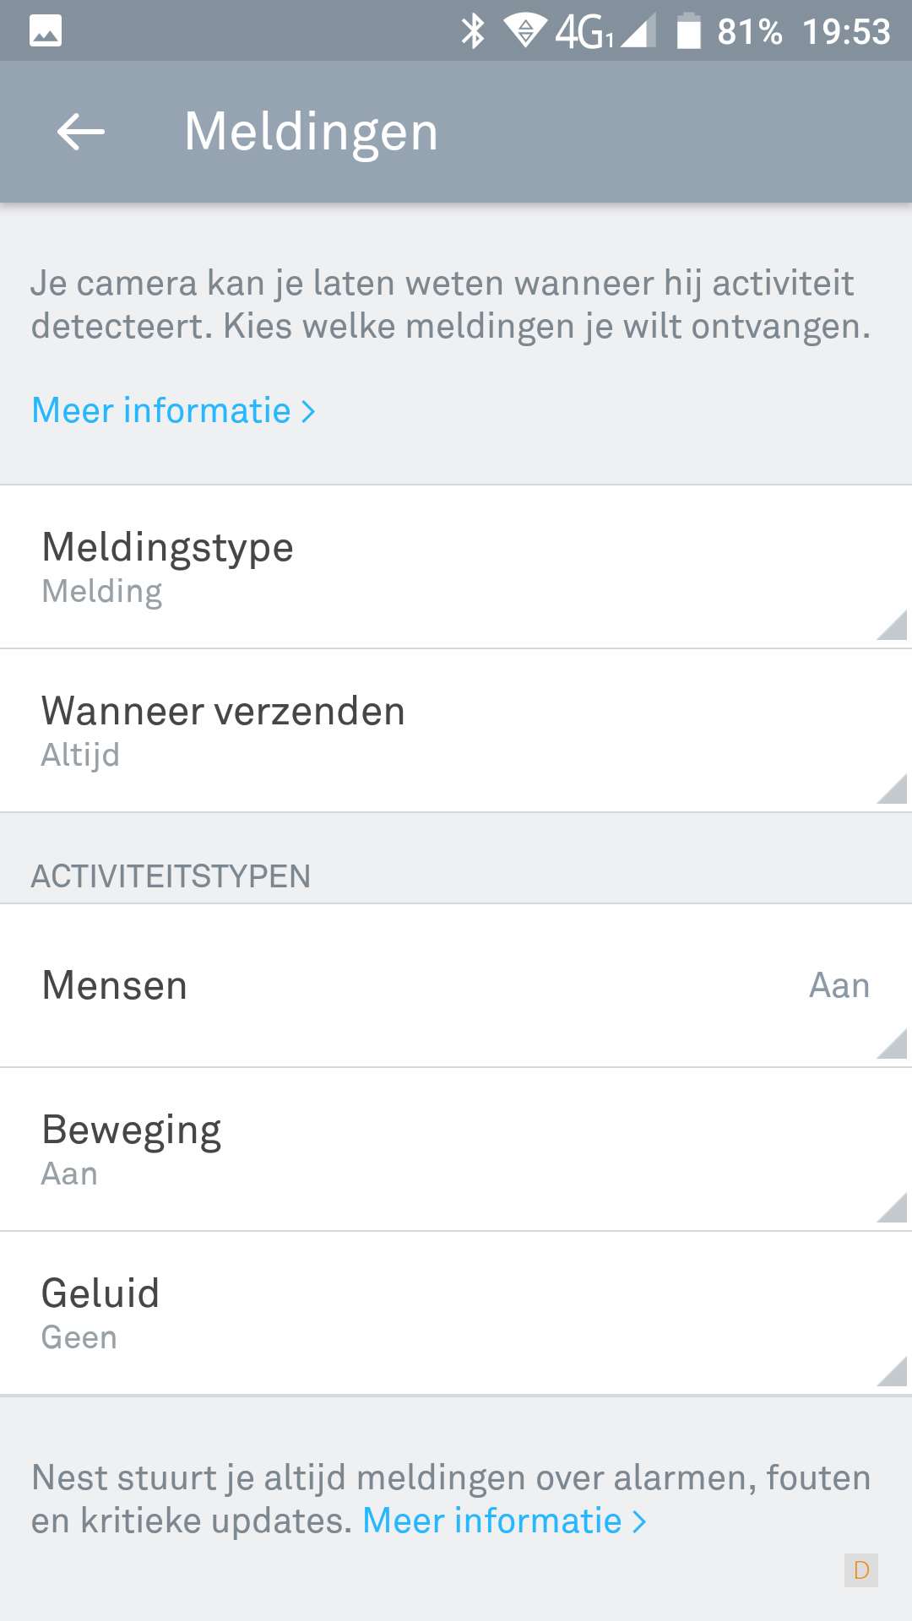
Task: Tap the ACTIVITEITSTYPEN section header
Action: coord(171,876)
